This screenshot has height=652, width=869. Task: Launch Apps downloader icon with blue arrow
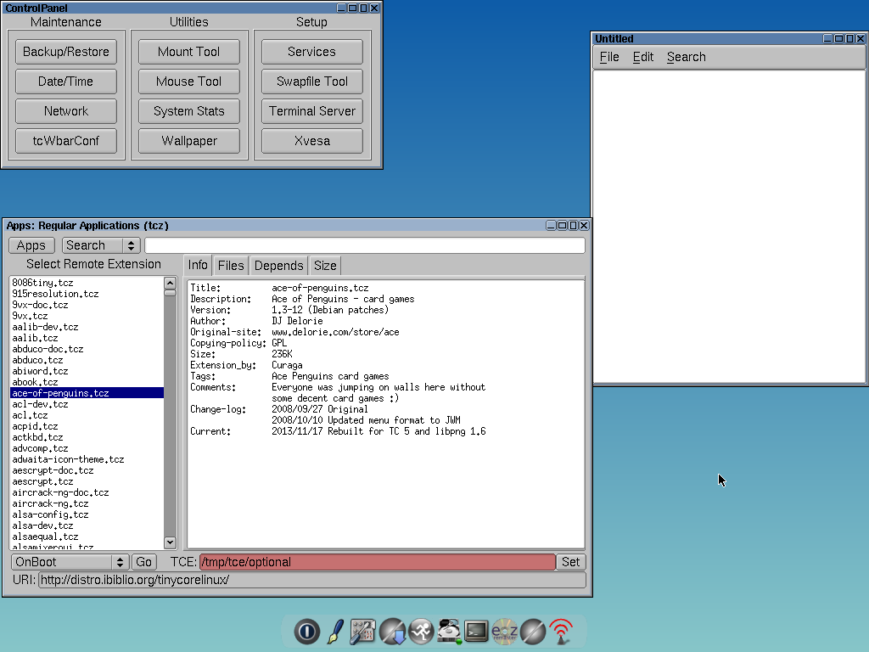click(x=391, y=631)
